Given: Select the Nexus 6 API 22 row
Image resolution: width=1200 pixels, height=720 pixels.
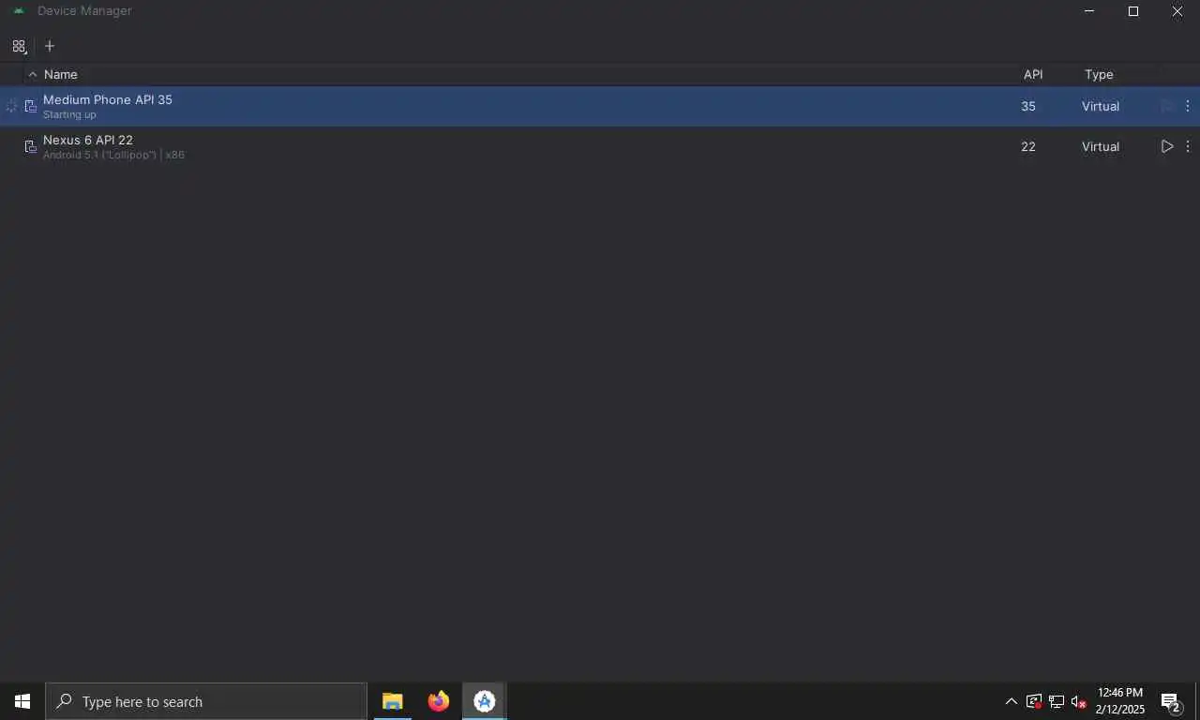Looking at the screenshot, I should pyautogui.click(x=600, y=146).
